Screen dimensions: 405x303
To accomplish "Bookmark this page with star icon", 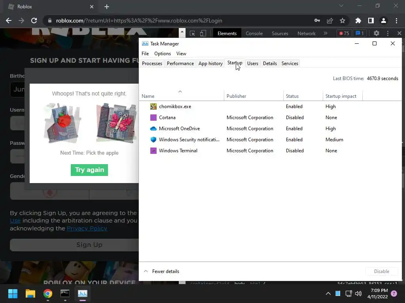I will tap(343, 21).
